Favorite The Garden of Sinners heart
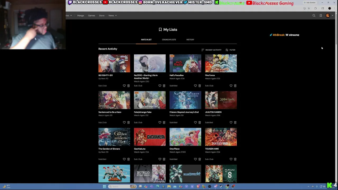The height and width of the screenshot is (190, 338). pos(124,159)
